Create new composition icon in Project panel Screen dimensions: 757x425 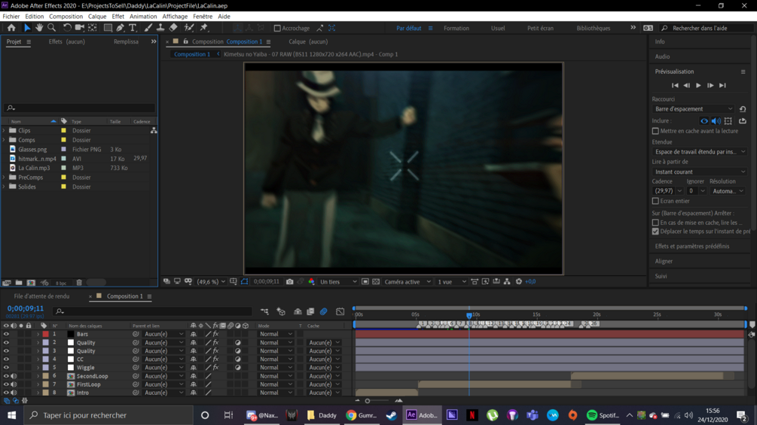pyautogui.click(x=31, y=283)
